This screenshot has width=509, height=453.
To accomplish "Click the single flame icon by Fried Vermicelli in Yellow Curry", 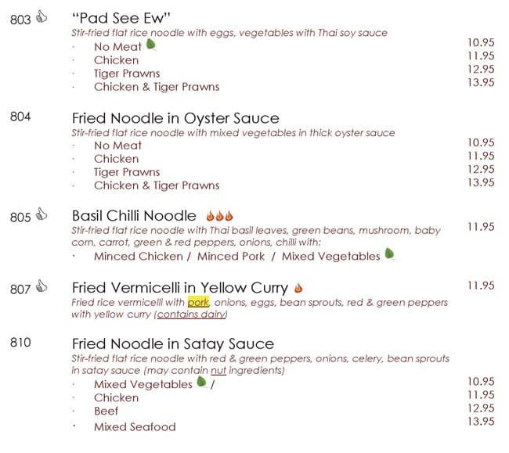I will pyautogui.click(x=298, y=287).
